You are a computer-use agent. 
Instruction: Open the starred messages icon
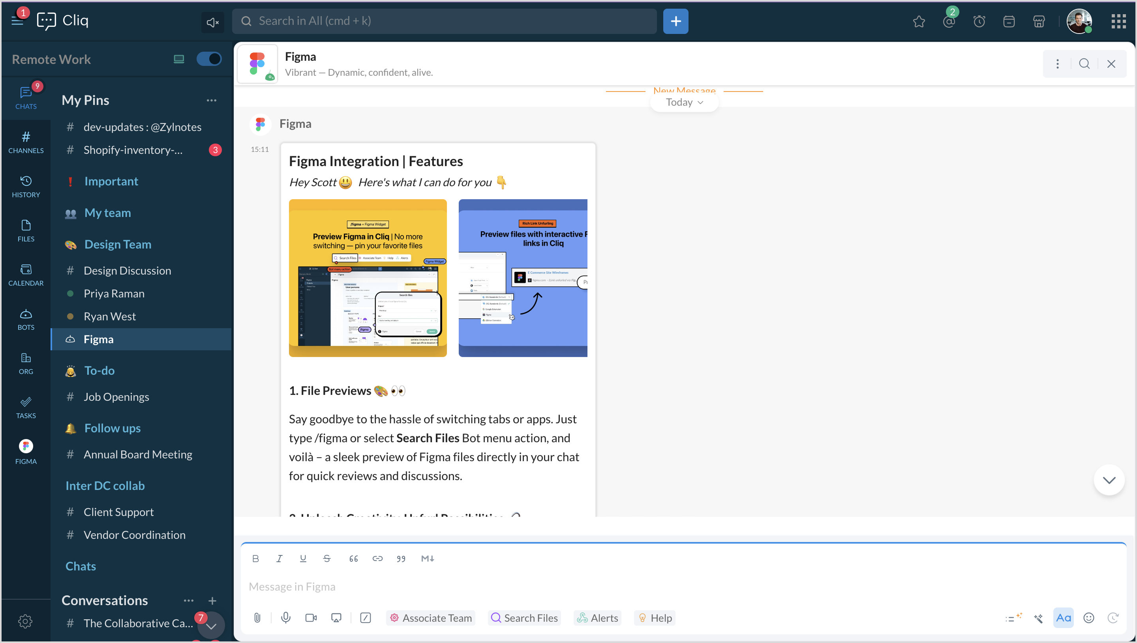tap(919, 21)
